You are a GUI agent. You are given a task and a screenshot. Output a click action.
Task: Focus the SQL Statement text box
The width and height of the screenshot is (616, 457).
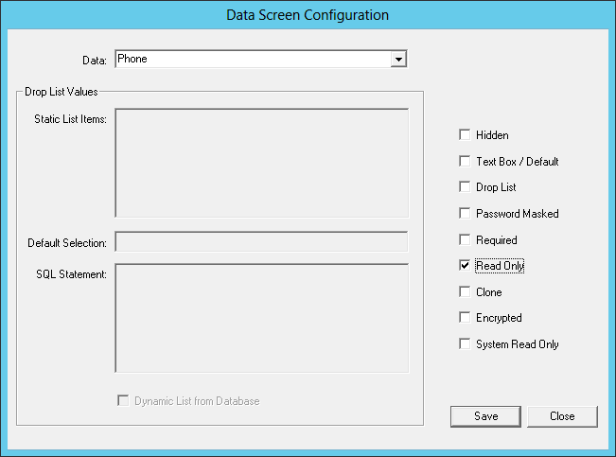pos(262,318)
